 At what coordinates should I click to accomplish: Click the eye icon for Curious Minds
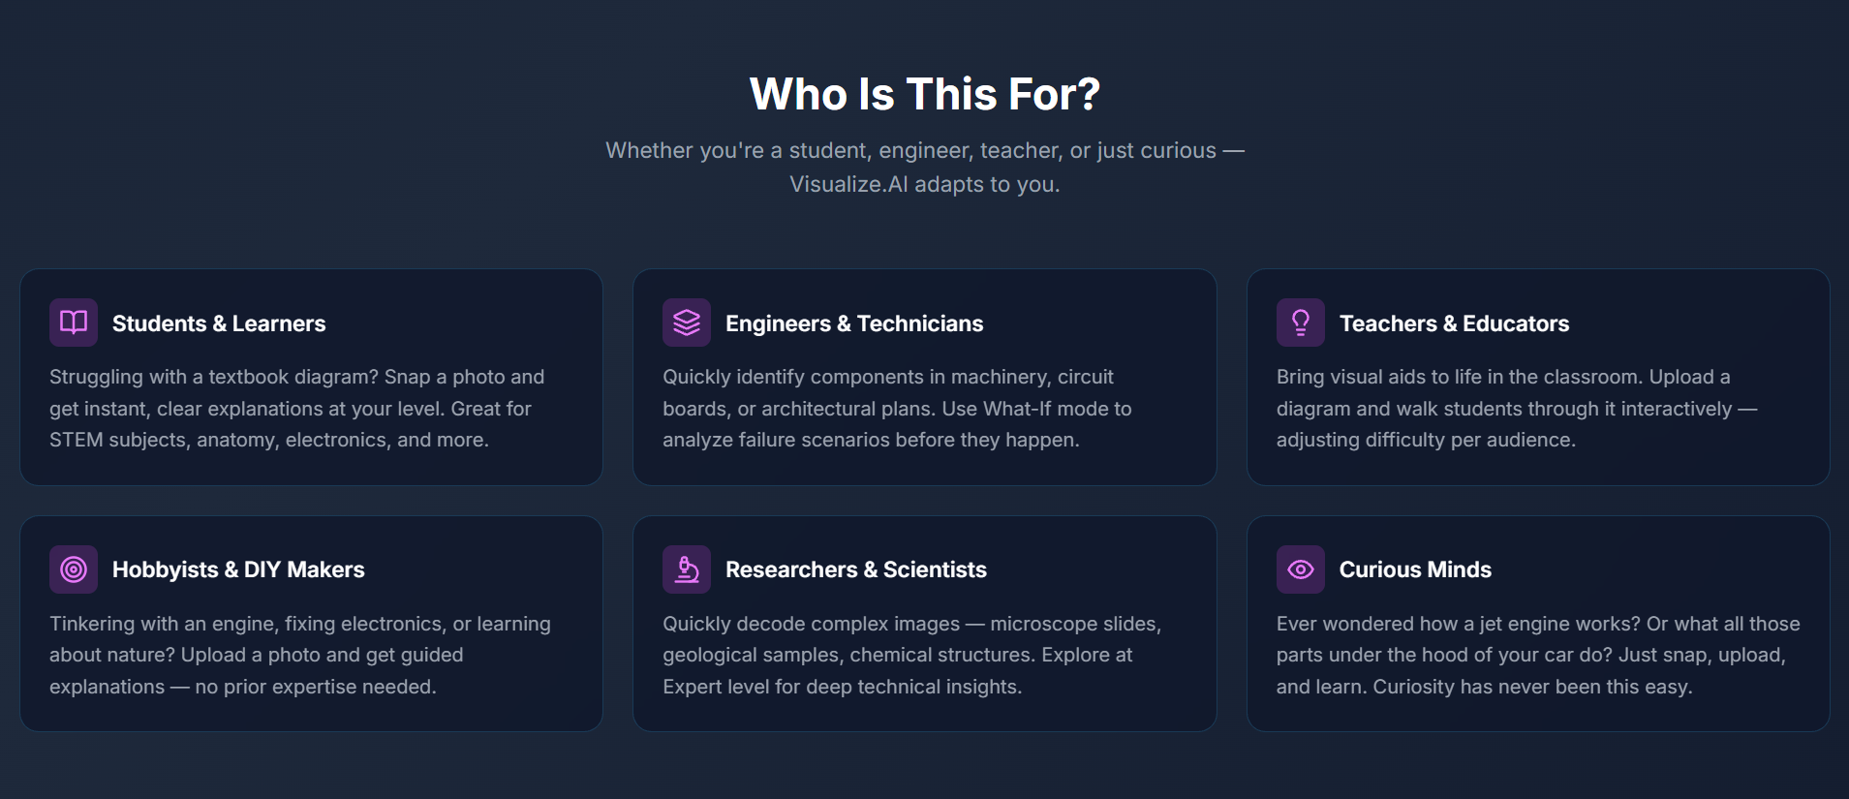(x=1301, y=569)
